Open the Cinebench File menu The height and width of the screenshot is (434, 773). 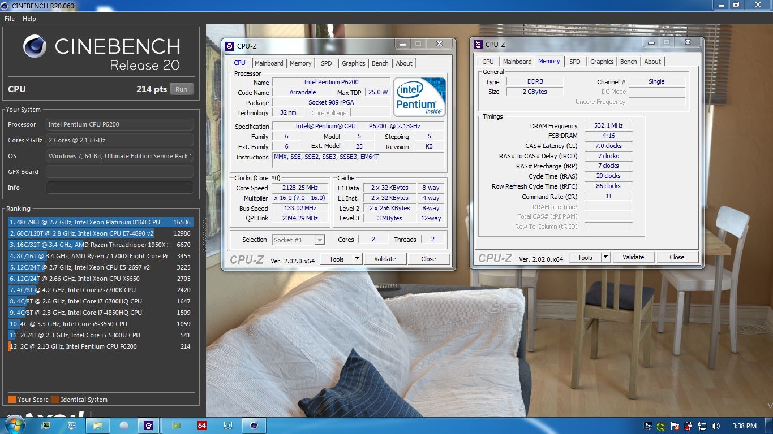pyautogui.click(x=10, y=19)
